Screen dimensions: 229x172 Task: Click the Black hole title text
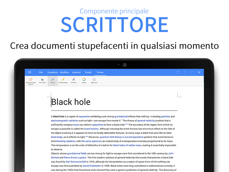[71, 102]
